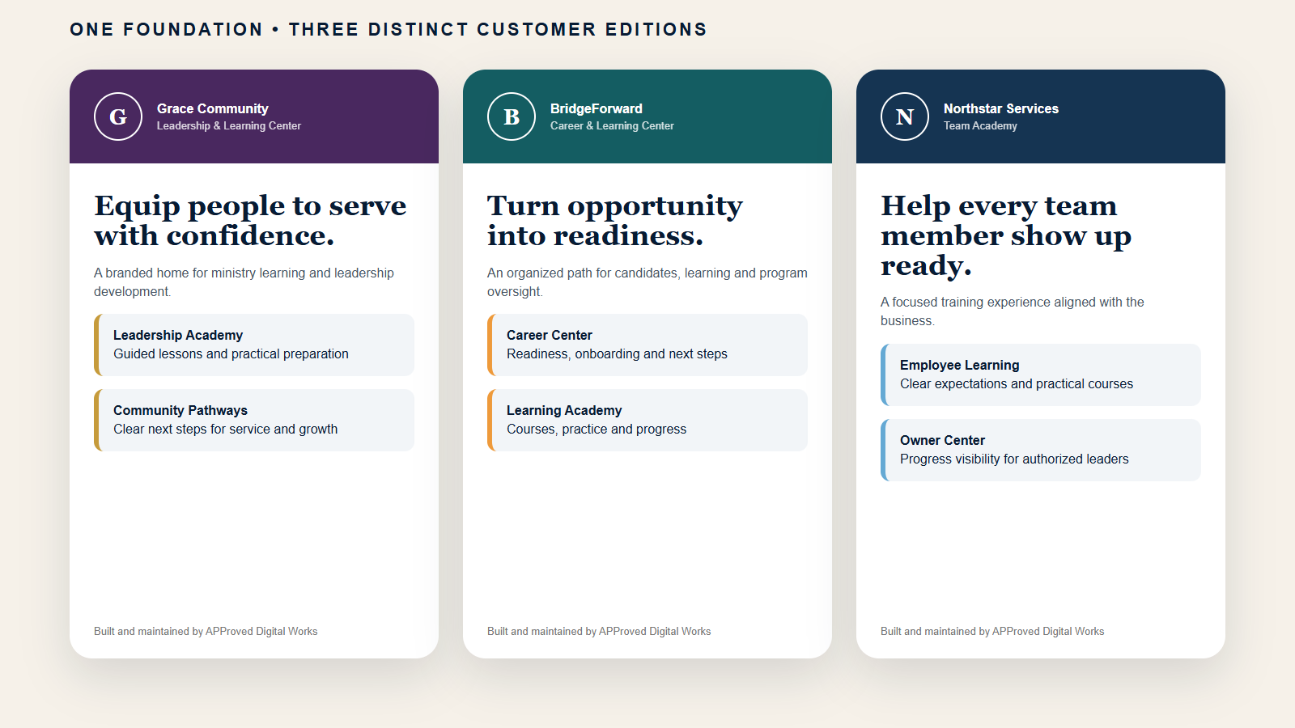Click the 'Leadership & Learning Center' subtitle
Image resolution: width=1295 pixels, height=728 pixels.
(229, 126)
